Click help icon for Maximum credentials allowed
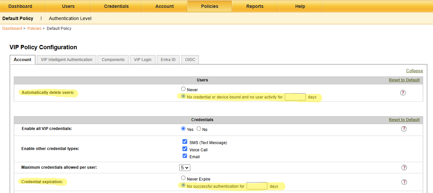Image resolution: width=433 pixels, height=193 pixels. [404, 167]
